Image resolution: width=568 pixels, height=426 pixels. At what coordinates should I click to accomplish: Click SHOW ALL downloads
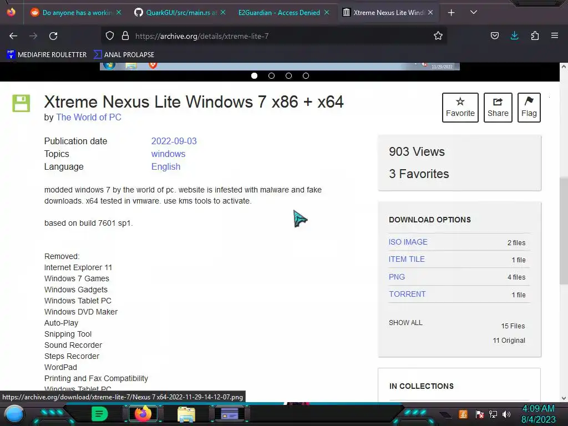(405, 323)
